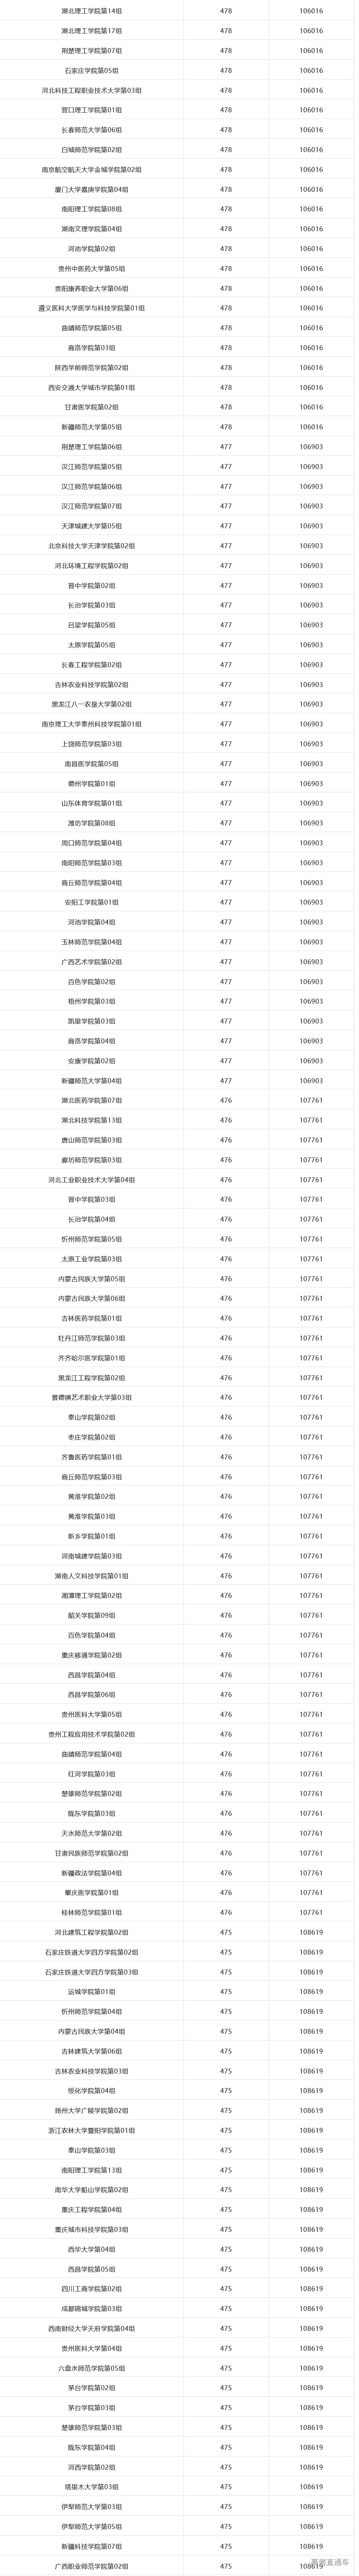Select the 黑龙江八一农垦大学第02组 entry
Screen dimensions: 359x2576
tap(92, 704)
